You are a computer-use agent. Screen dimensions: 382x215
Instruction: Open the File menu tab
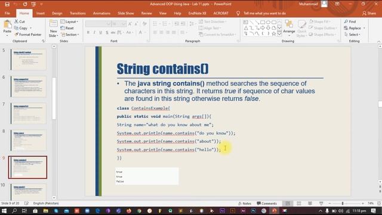(7, 13)
